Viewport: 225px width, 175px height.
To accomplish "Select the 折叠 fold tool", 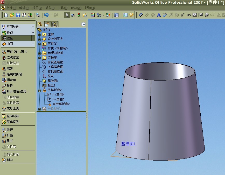I will tap(8, 135).
